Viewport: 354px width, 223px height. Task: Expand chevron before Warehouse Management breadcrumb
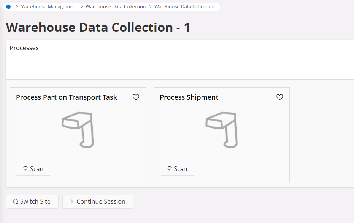[x=17, y=7]
